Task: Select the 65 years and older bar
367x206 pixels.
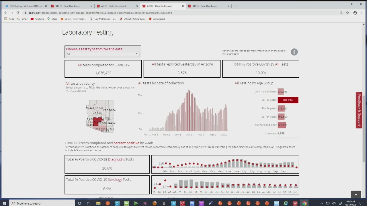Action: 282,125
